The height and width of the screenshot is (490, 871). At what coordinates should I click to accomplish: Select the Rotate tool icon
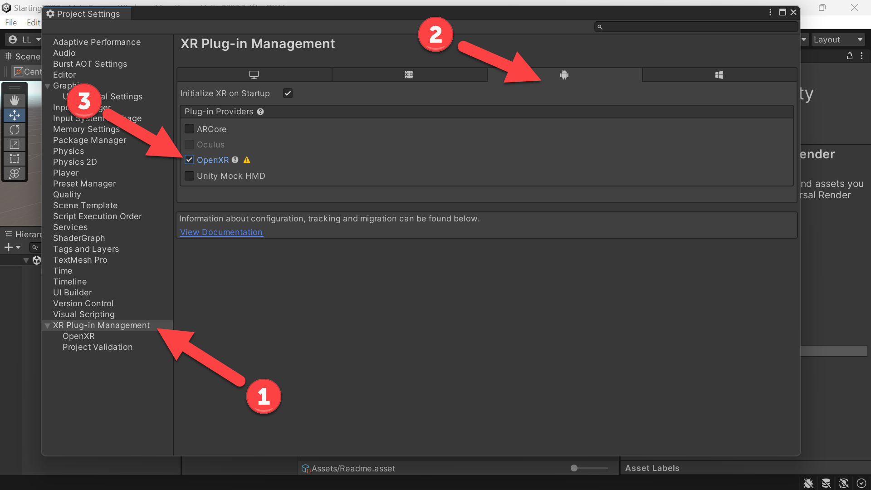pyautogui.click(x=15, y=130)
